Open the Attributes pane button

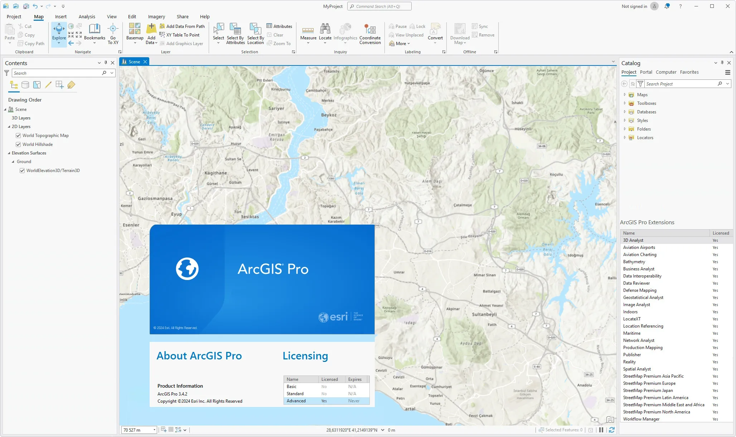(x=279, y=26)
